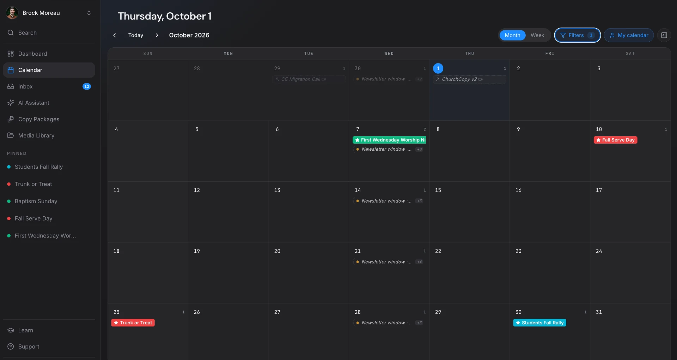The width and height of the screenshot is (677, 360).
Task: Open the Inbox with 12 unread
Action: click(x=49, y=86)
